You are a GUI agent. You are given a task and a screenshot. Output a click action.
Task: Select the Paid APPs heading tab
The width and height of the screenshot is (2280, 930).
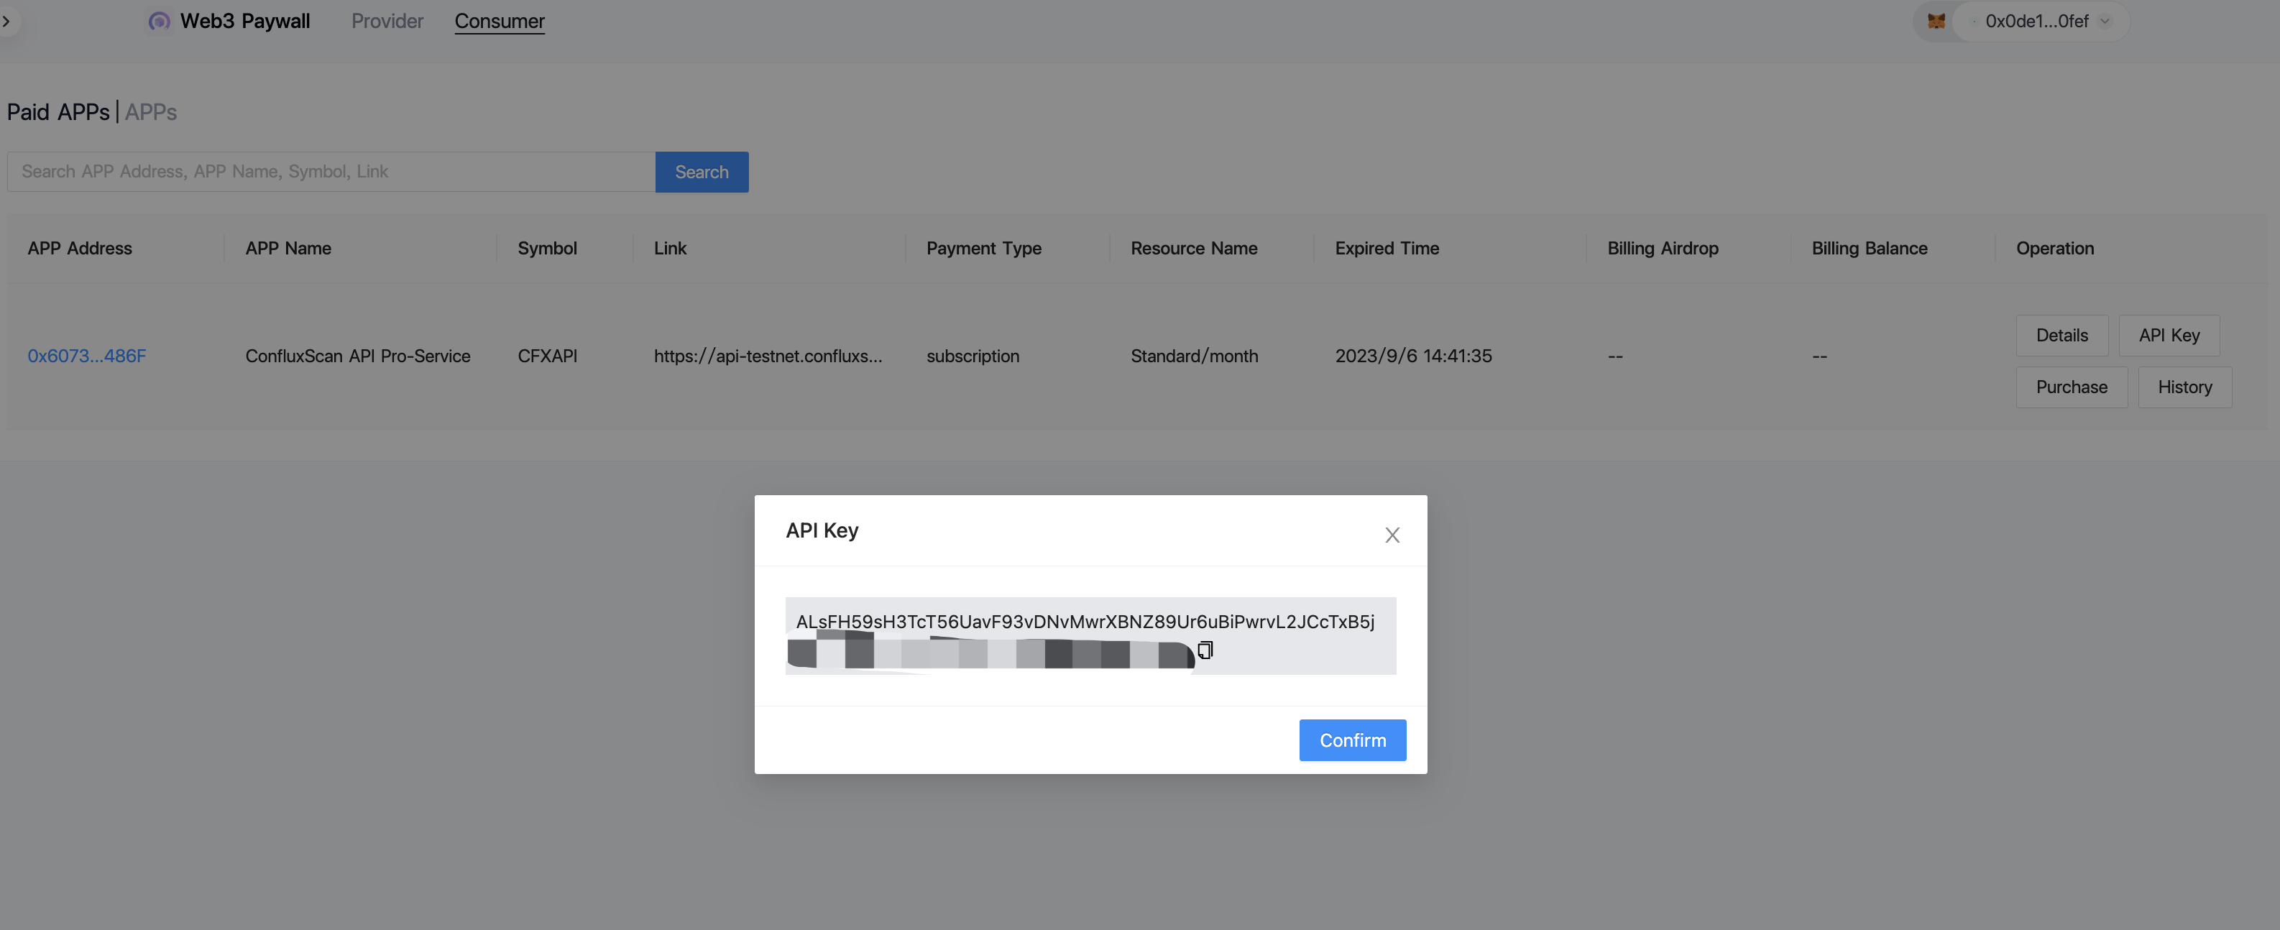(x=58, y=112)
